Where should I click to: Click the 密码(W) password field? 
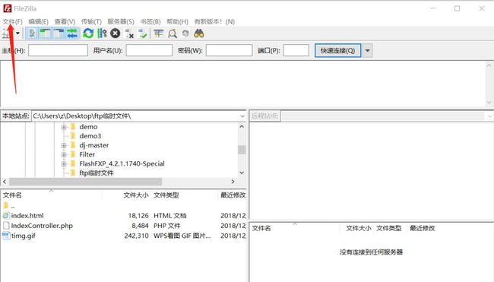229,50
